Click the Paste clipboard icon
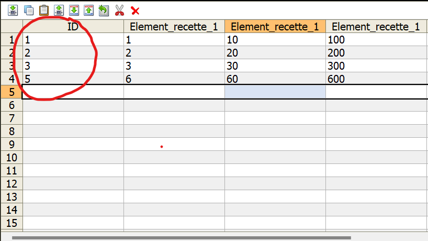Screen dimensions: 428x241 click(43, 10)
